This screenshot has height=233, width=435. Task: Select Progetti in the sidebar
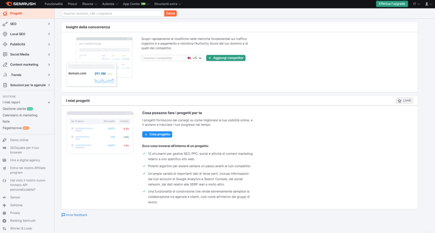(x=27, y=13)
